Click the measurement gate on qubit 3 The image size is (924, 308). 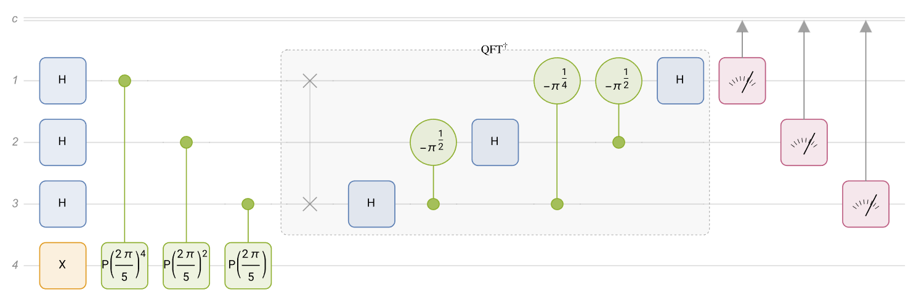(865, 203)
